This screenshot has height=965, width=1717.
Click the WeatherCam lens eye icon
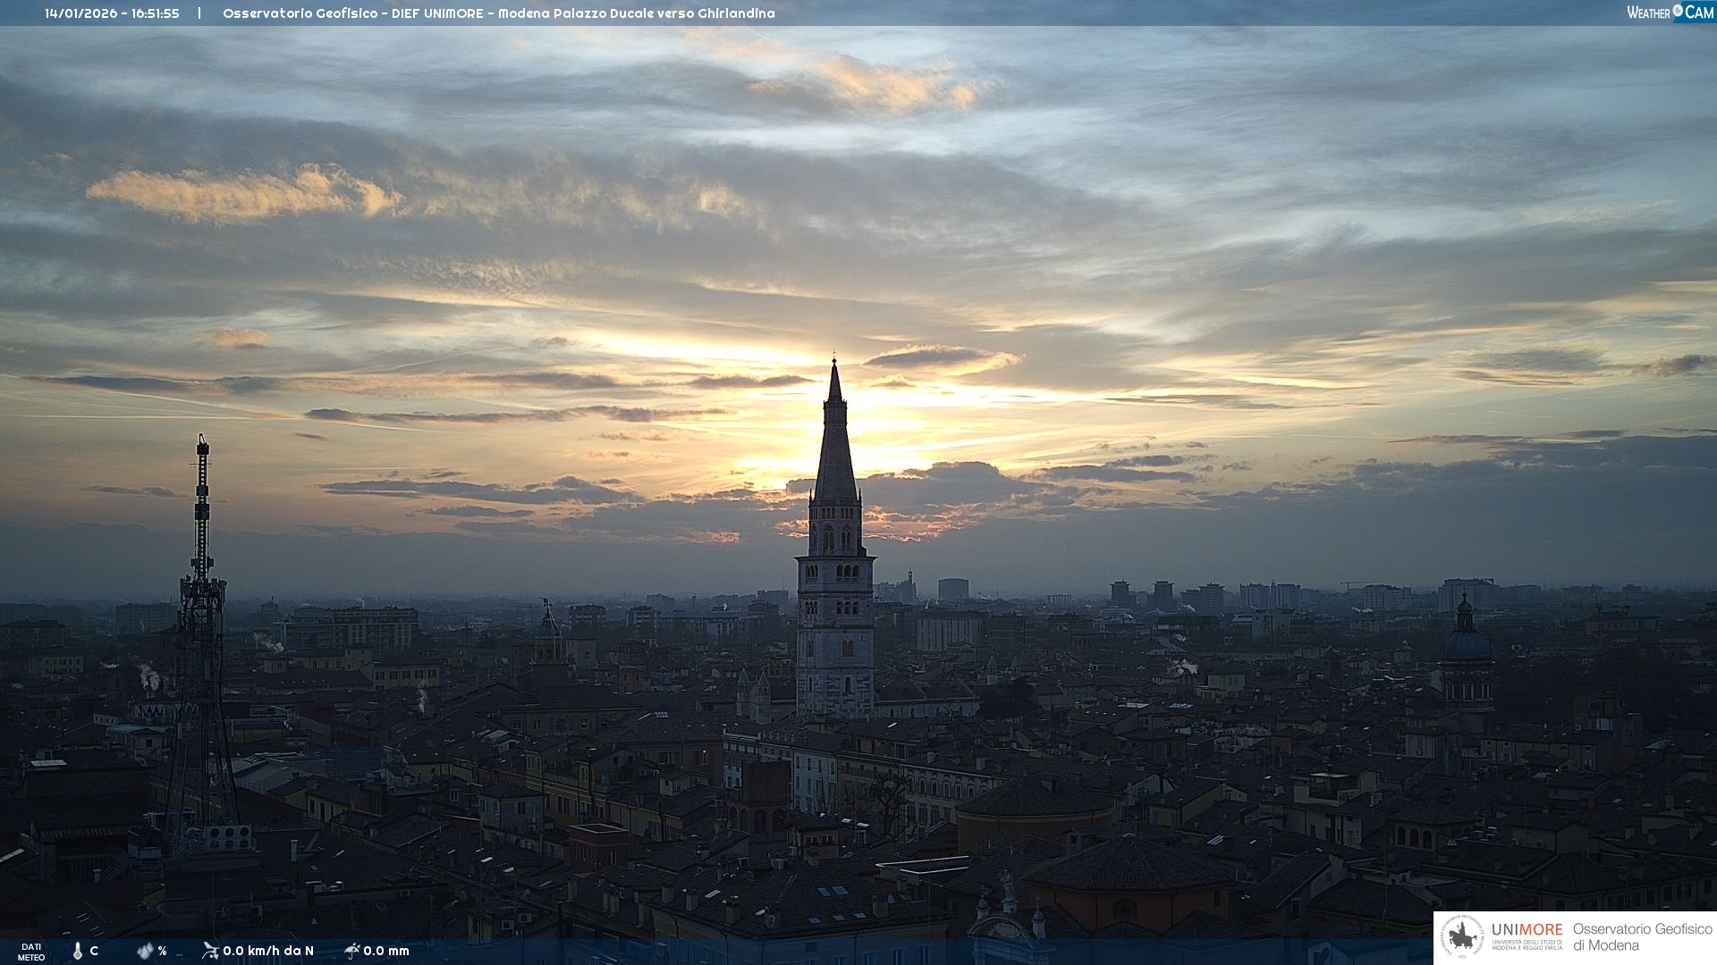[x=1678, y=11]
